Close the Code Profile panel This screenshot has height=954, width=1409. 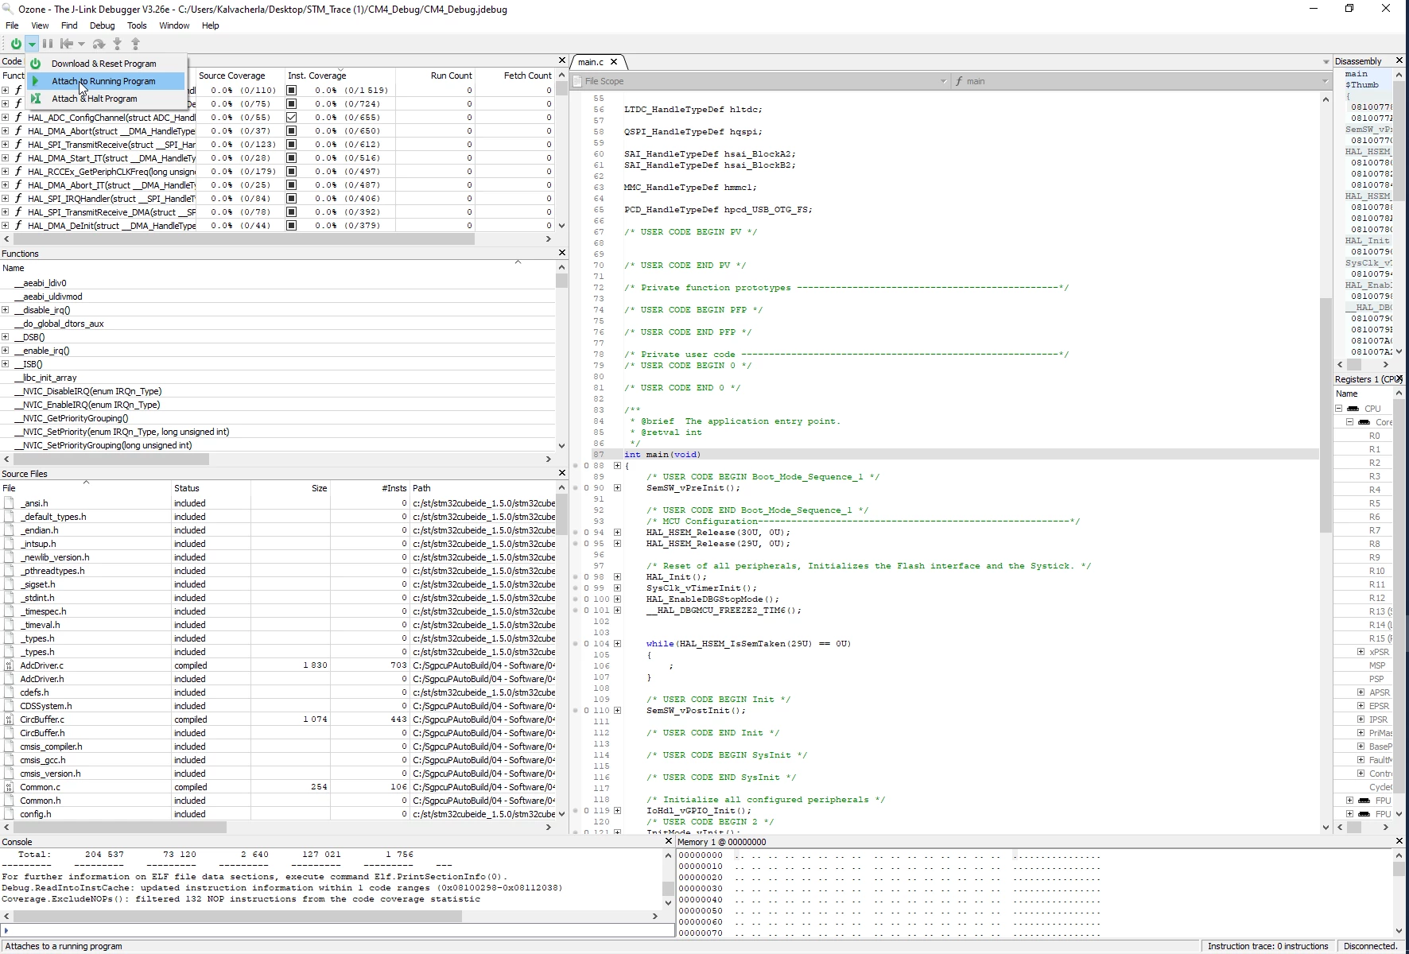click(x=562, y=60)
